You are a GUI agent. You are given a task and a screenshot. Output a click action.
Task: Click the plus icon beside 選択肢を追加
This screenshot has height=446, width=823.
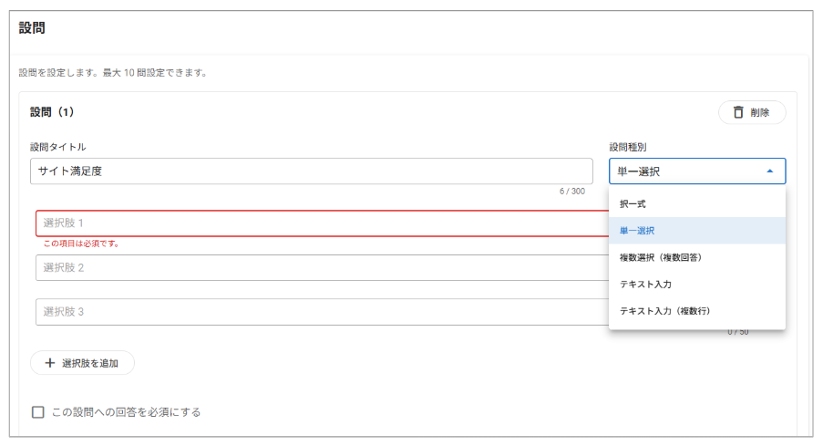tap(49, 363)
